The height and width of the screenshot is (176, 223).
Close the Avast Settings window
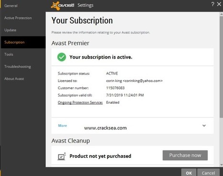[x=219, y=4]
